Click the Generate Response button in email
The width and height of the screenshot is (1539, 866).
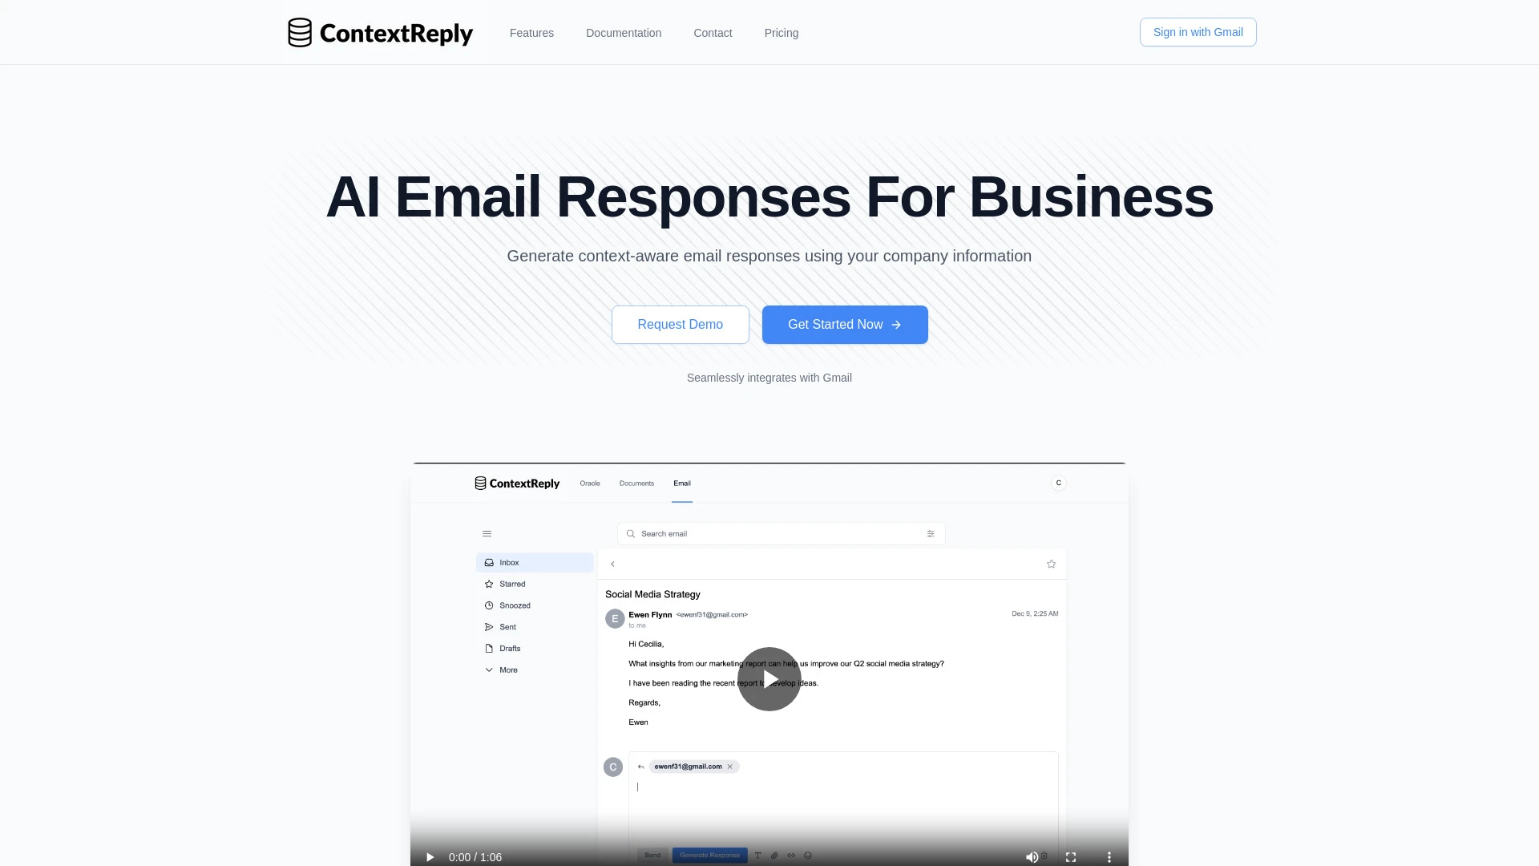(x=709, y=854)
